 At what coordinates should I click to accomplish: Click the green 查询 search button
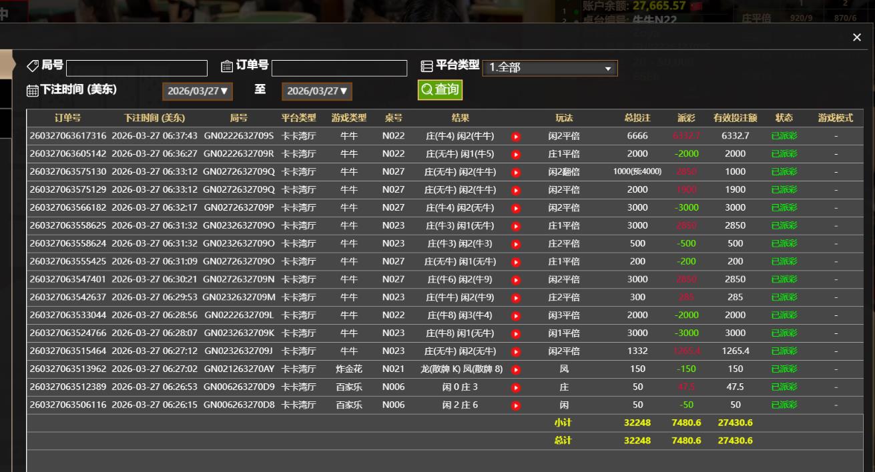coord(440,90)
